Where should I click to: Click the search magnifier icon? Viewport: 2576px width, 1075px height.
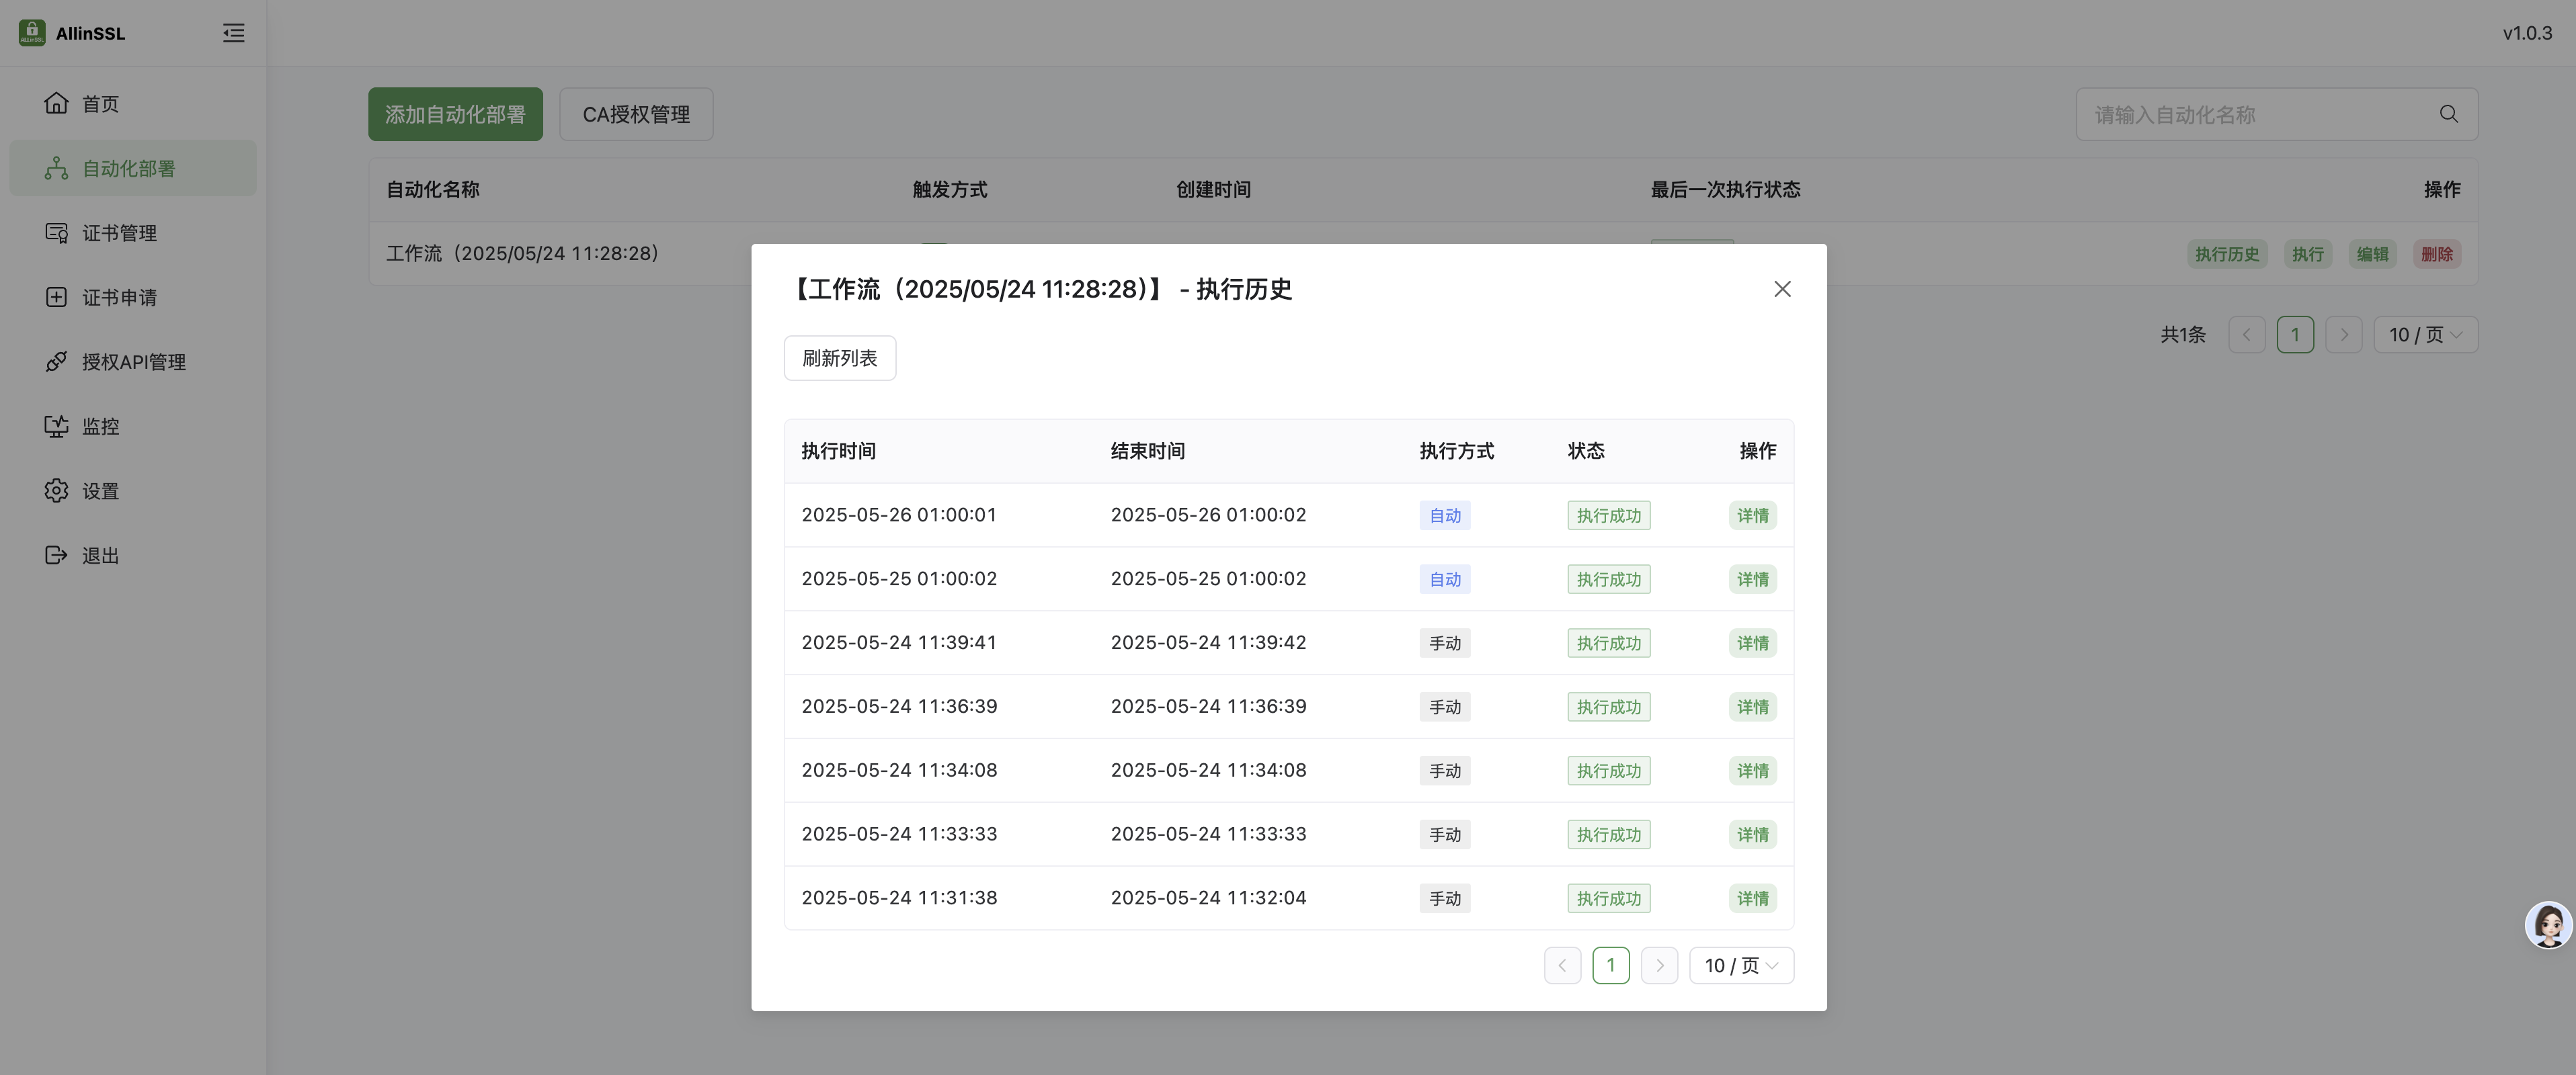[x=2448, y=114]
